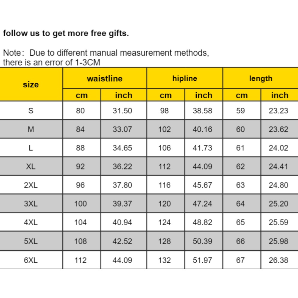The height and width of the screenshot is (298, 298).
Task: Click the XL size row label
Action: click(x=31, y=166)
